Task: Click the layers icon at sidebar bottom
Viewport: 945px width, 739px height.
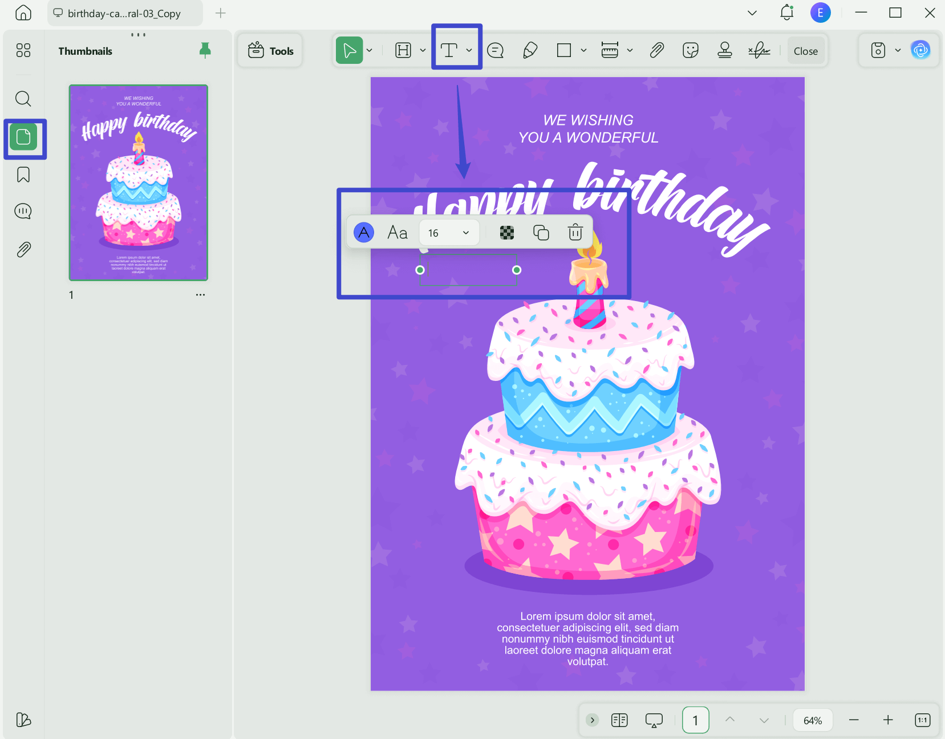Action: coord(23,720)
